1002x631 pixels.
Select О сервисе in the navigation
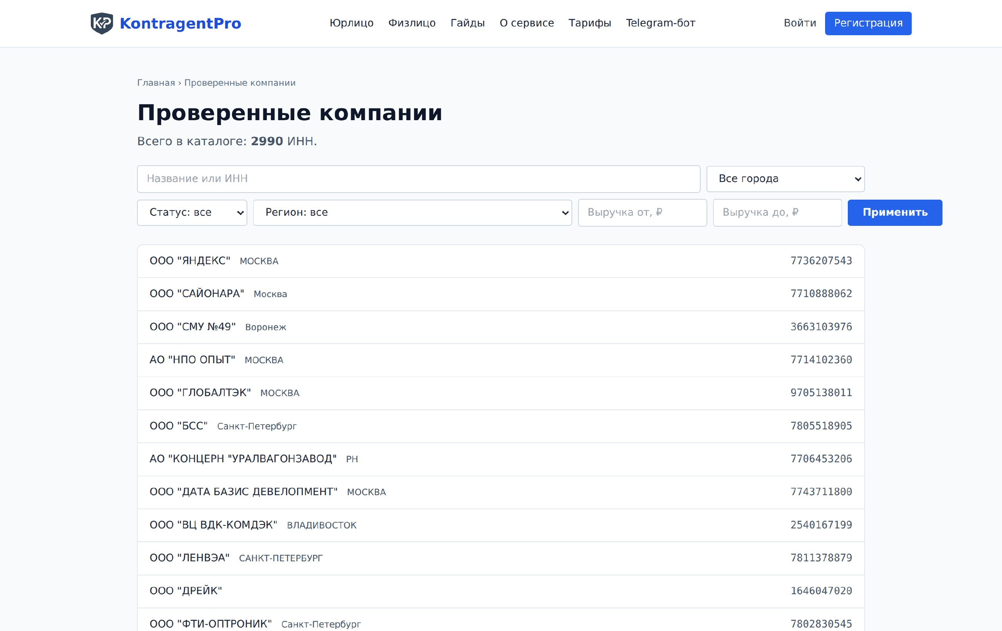tap(526, 23)
